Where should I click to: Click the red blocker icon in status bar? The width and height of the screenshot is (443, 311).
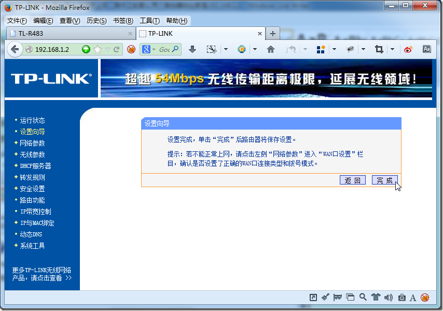click(x=425, y=298)
